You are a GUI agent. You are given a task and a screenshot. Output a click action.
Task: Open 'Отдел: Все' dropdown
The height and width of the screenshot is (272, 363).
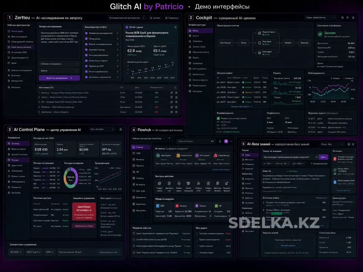coord(332,144)
